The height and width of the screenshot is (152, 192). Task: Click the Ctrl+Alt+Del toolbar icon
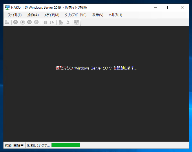click(7, 22)
